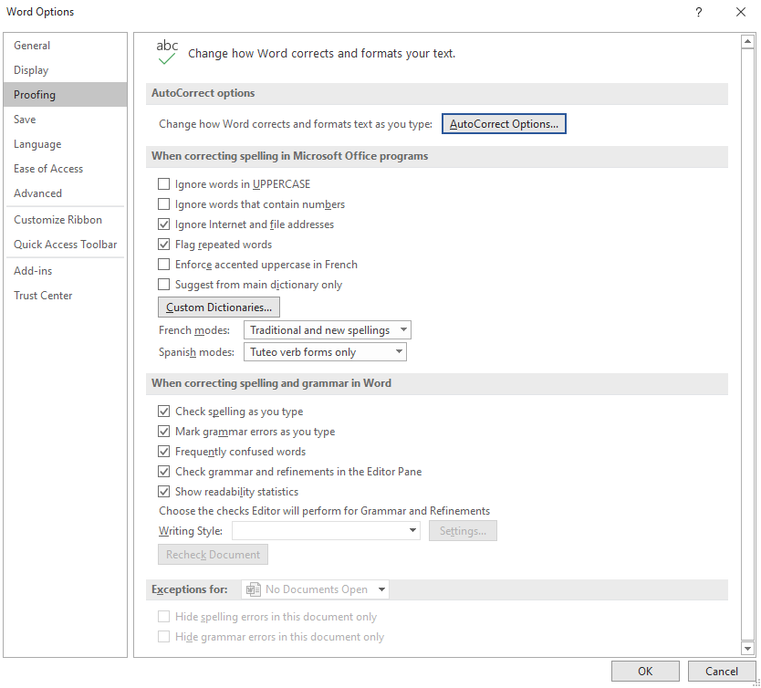761x688 pixels.
Task: Click the vertical scrollbar track
Action: (x=747, y=345)
